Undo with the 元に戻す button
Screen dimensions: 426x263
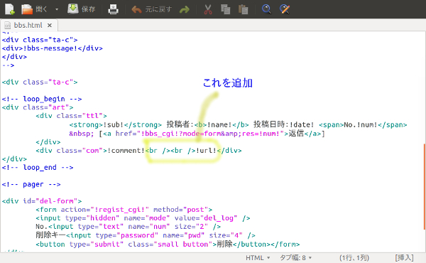click(151, 9)
